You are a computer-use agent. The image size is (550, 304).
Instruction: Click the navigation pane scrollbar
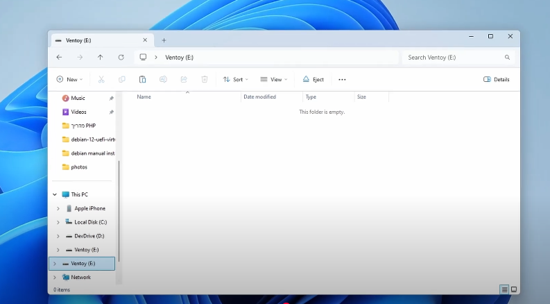coord(119,211)
